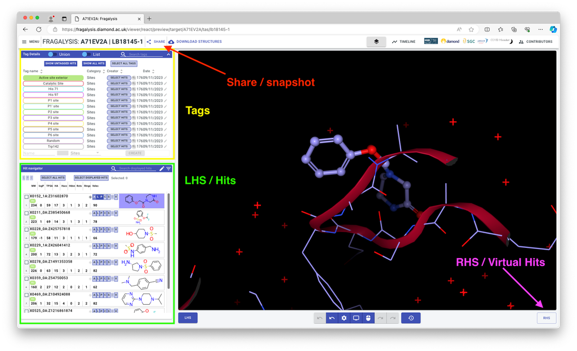Screen dimensions: 577x351
Task: Toggle the L ligand button for X0211_0A
Action: coord(97,214)
